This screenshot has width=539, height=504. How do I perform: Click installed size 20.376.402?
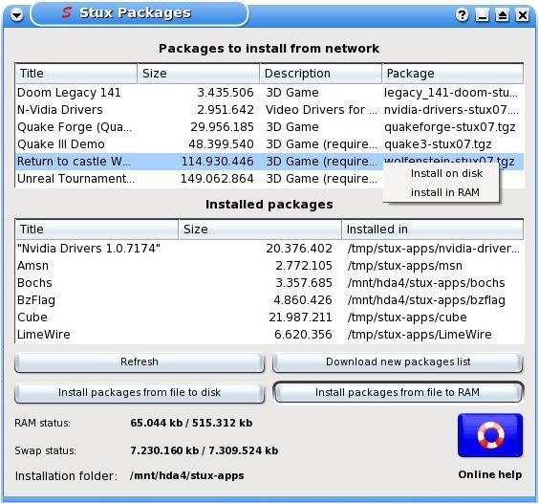(299, 249)
